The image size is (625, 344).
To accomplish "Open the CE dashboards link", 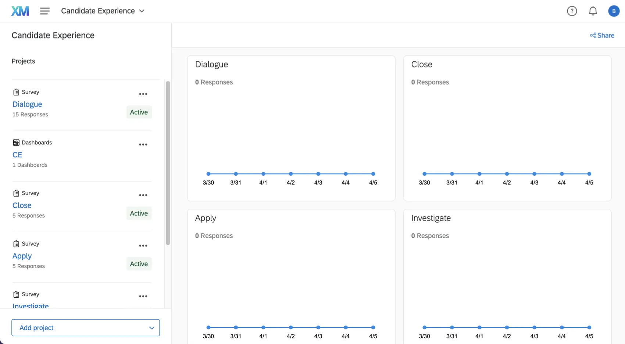I will 17,154.
